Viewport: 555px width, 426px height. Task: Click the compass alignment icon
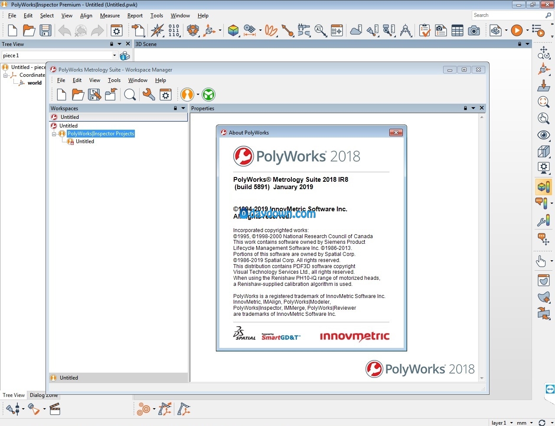157,30
